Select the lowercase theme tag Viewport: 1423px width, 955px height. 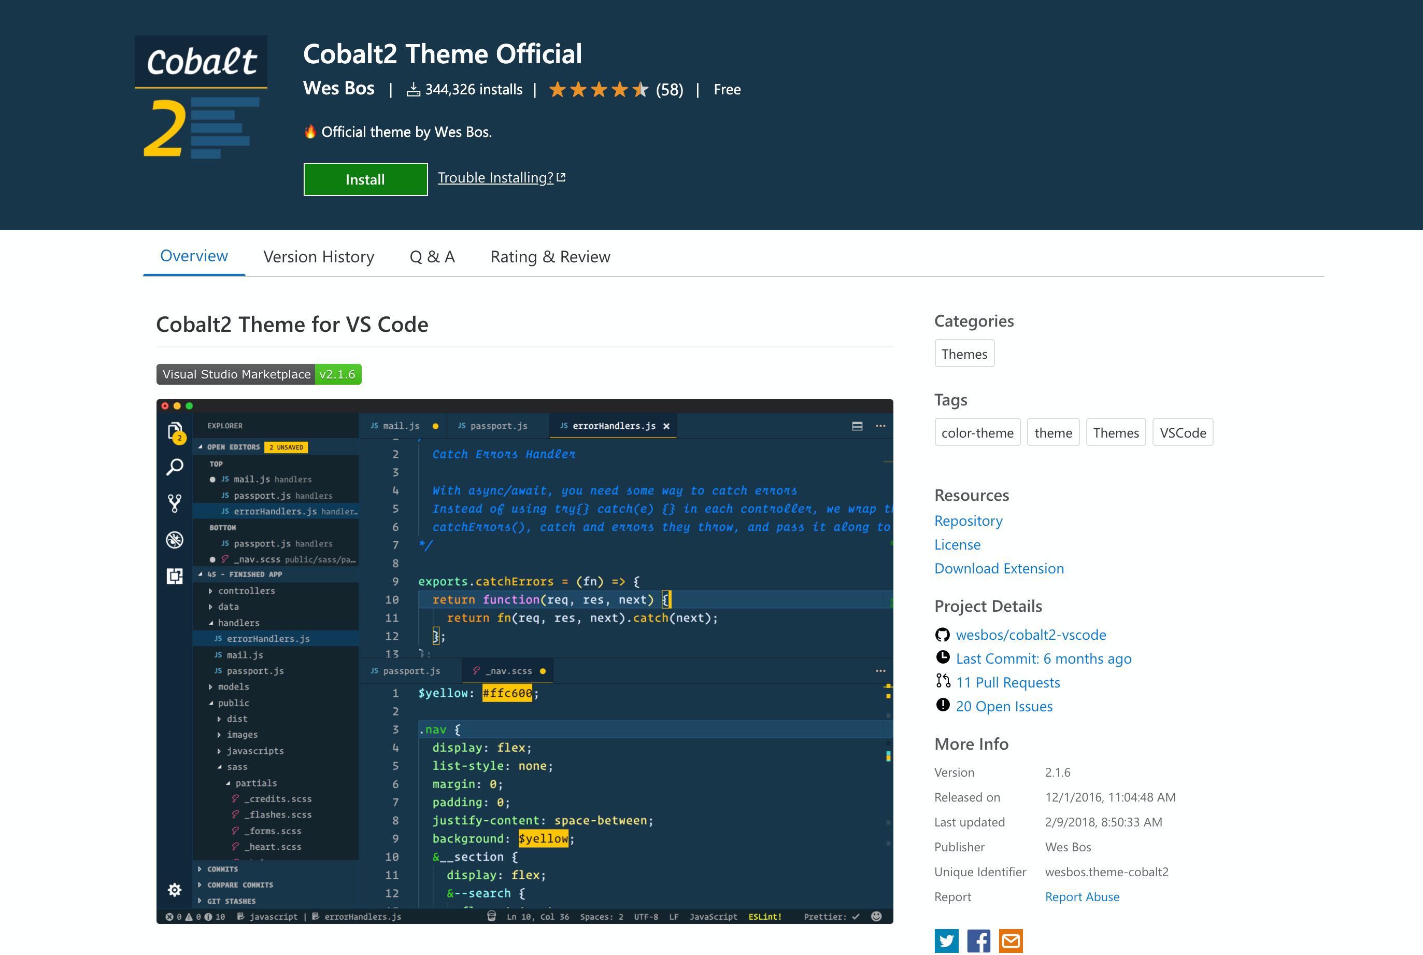point(1053,432)
